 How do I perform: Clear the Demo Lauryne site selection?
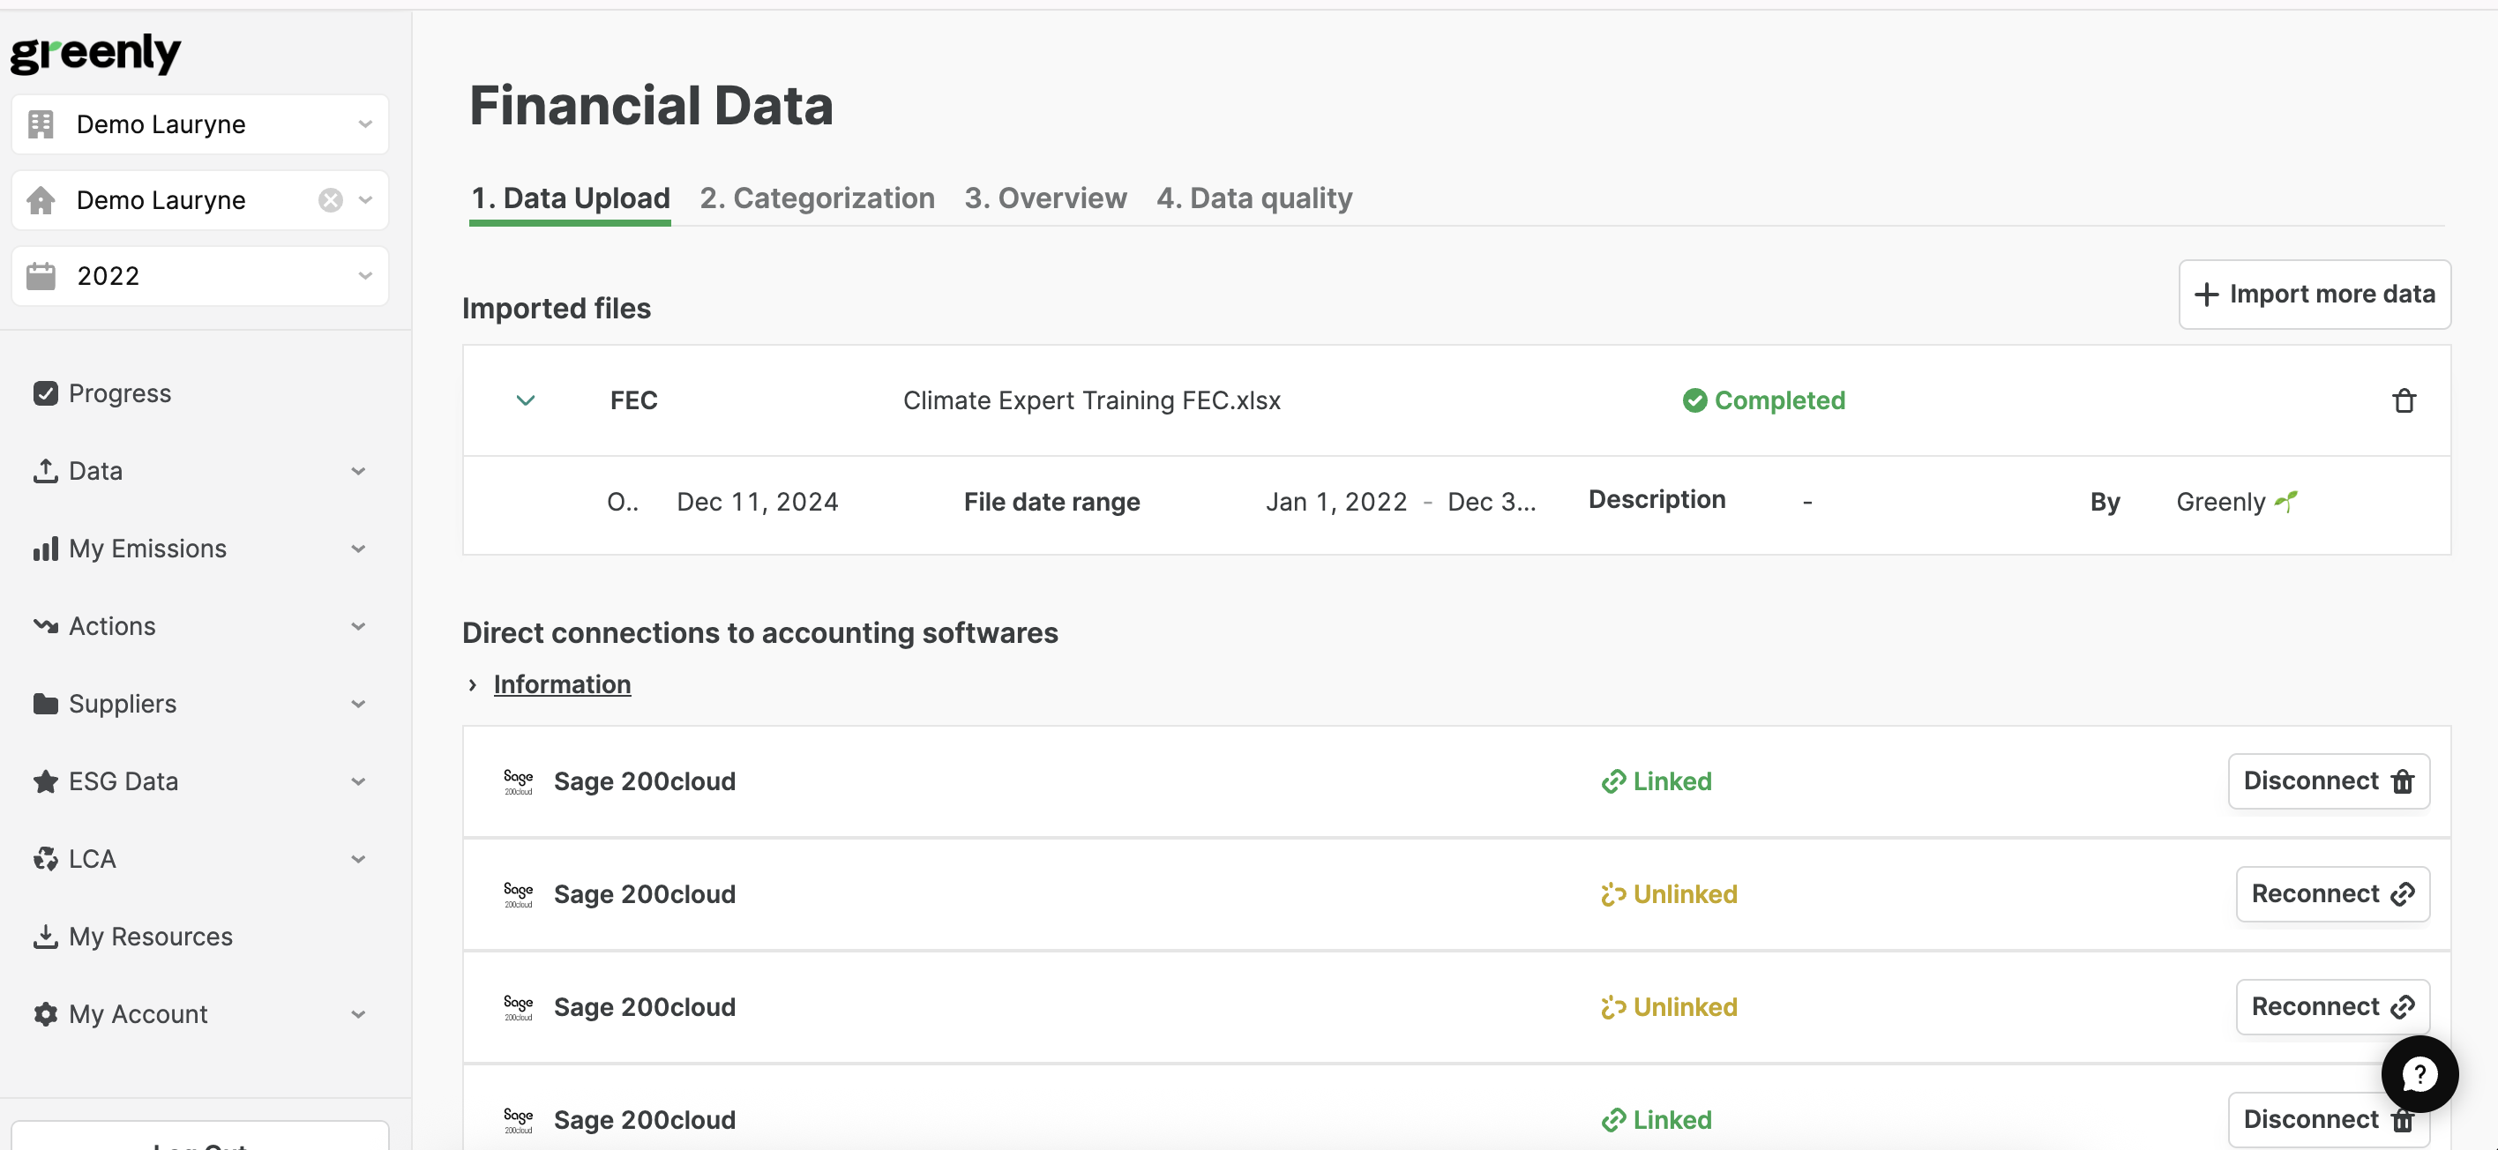click(x=331, y=199)
